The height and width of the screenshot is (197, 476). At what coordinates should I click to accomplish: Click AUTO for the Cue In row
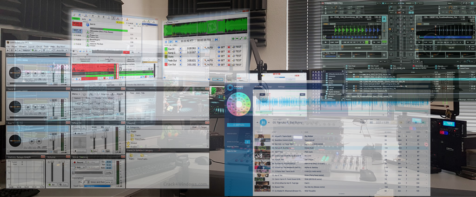[x=209, y=48]
